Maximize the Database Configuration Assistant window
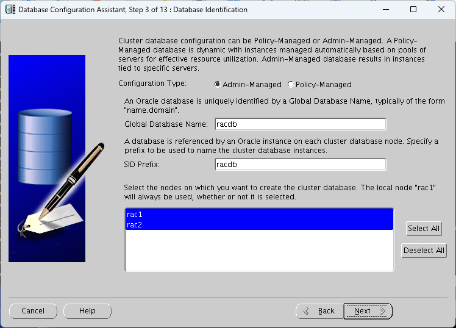Viewport: 456px width, 328px height. coord(413,9)
